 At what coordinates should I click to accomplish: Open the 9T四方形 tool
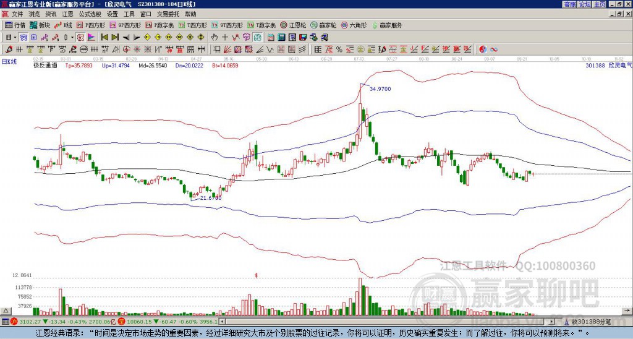[227, 25]
